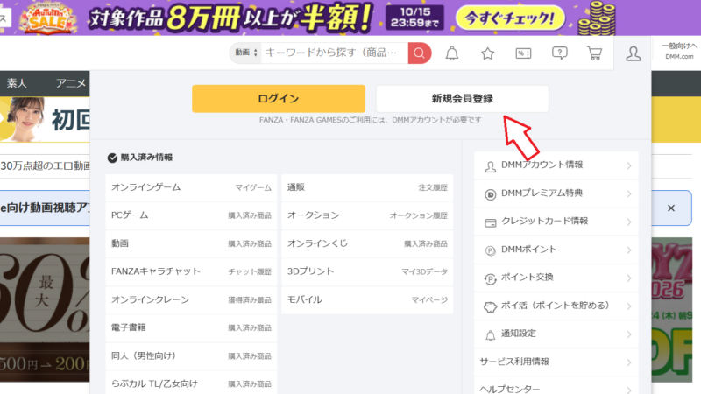Open モバイル マイページ entry
This screenshot has height=394, width=701.
click(x=367, y=299)
